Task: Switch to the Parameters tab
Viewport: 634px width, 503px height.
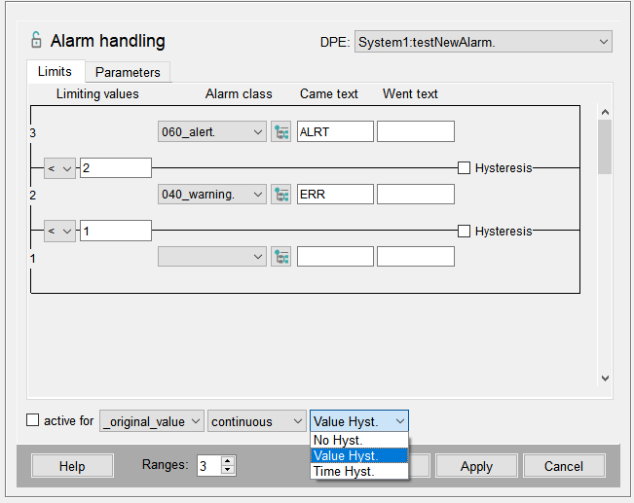Action: click(x=128, y=72)
